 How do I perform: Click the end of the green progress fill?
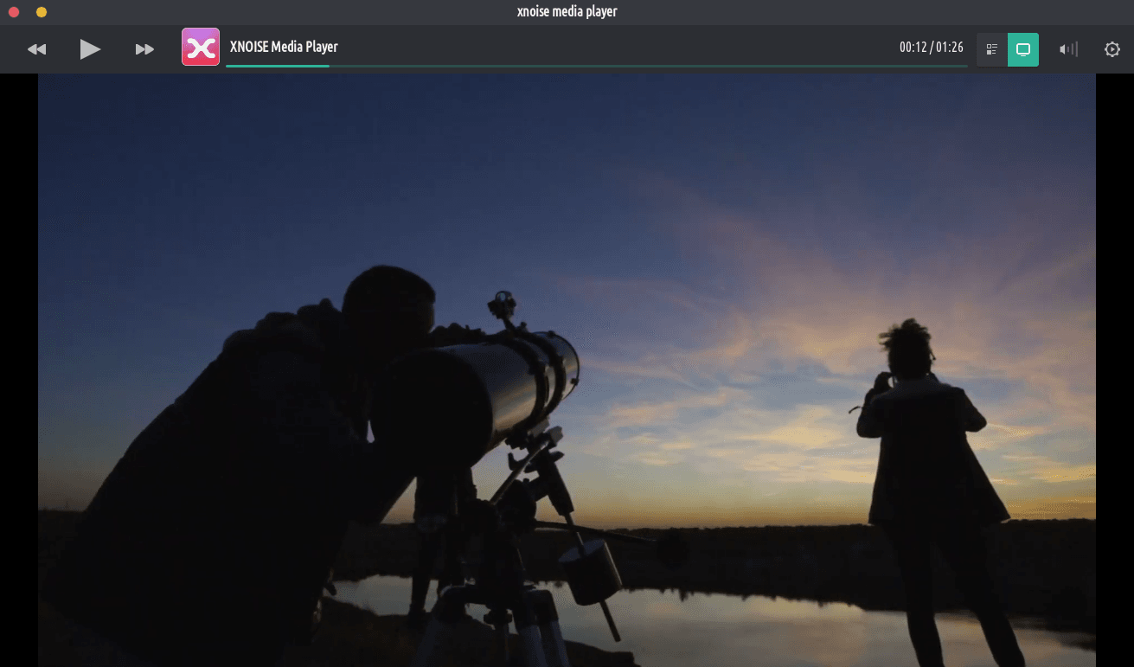point(329,66)
